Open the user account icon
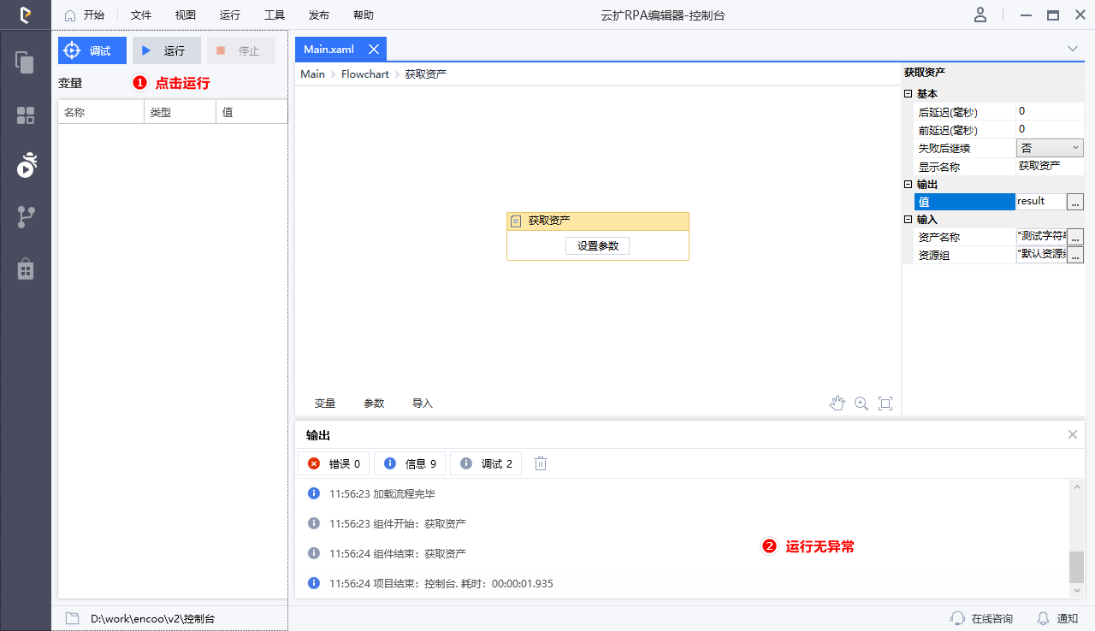This screenshot has width=1095, height=631. [x=980, y=15]
